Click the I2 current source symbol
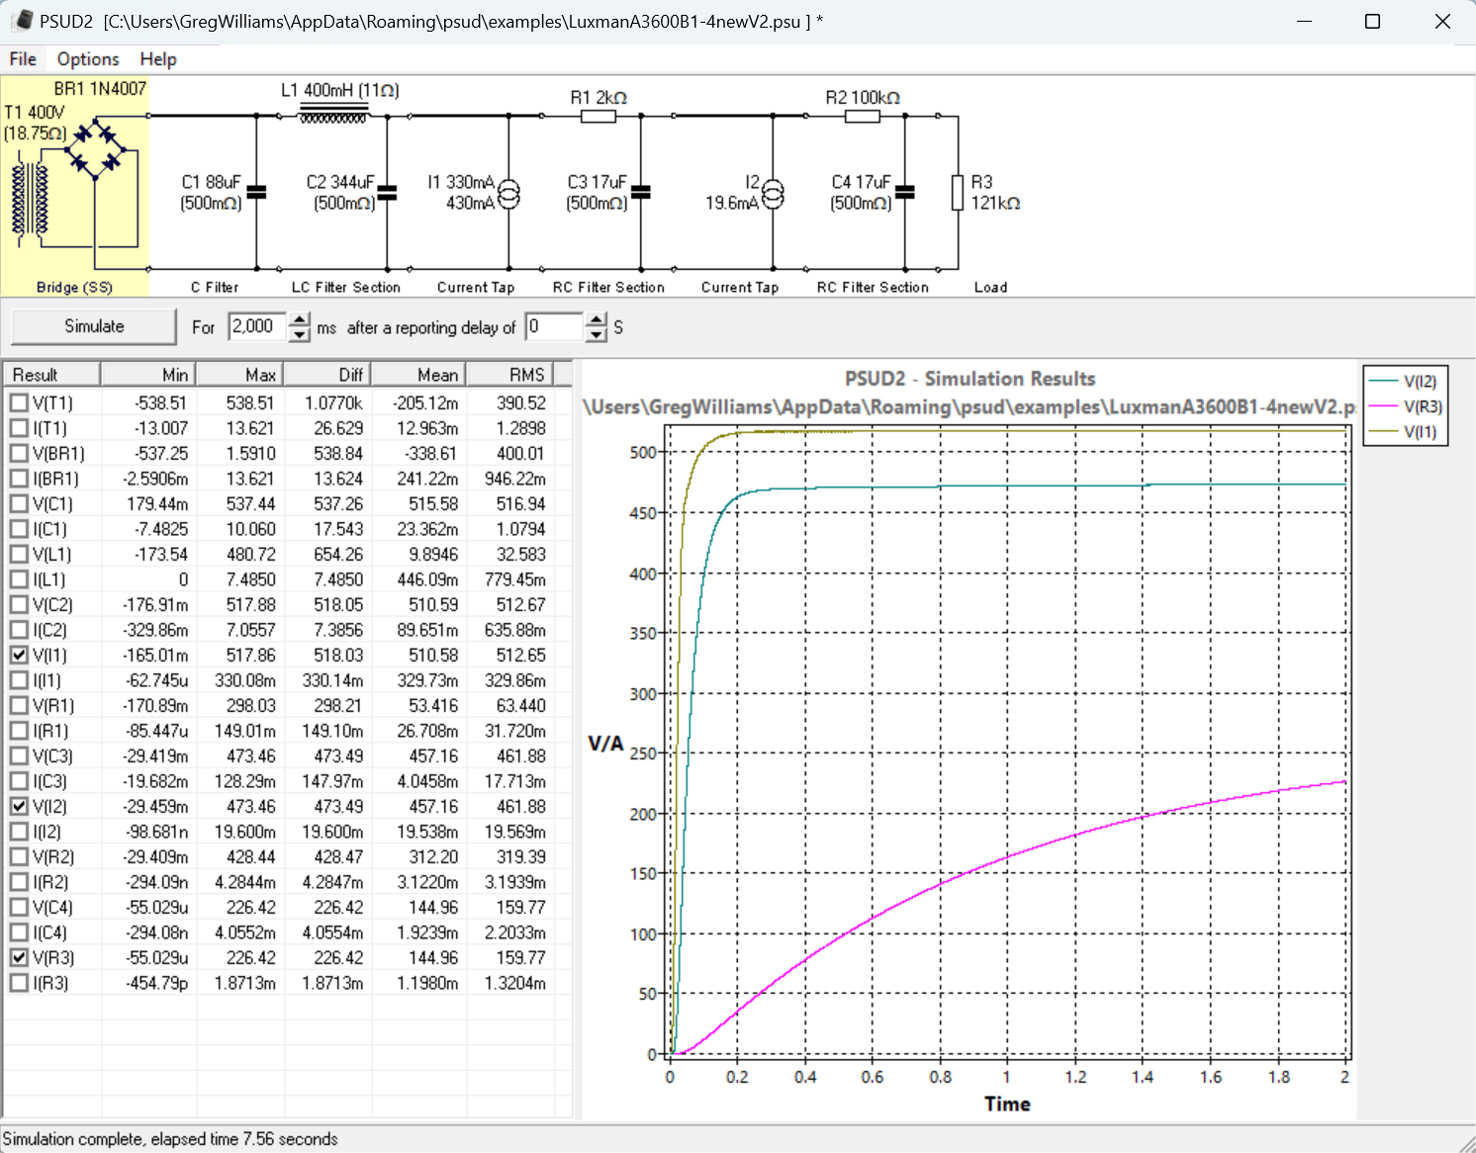Viewport: 1476px width, 1153px height. coord(773,193)
